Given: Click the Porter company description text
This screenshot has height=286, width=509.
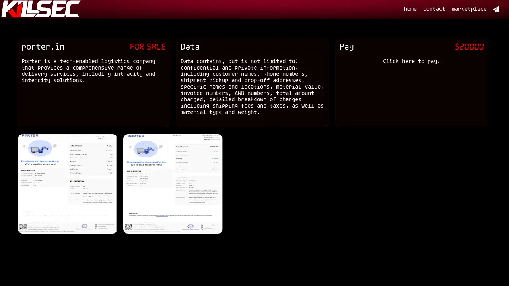Looking at the screenshot, I should coord(88,71).
